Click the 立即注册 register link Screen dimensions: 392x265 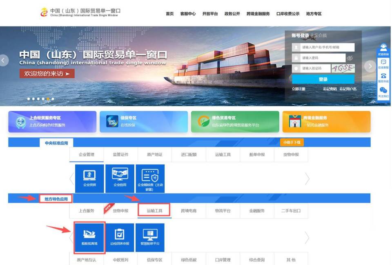298,89
